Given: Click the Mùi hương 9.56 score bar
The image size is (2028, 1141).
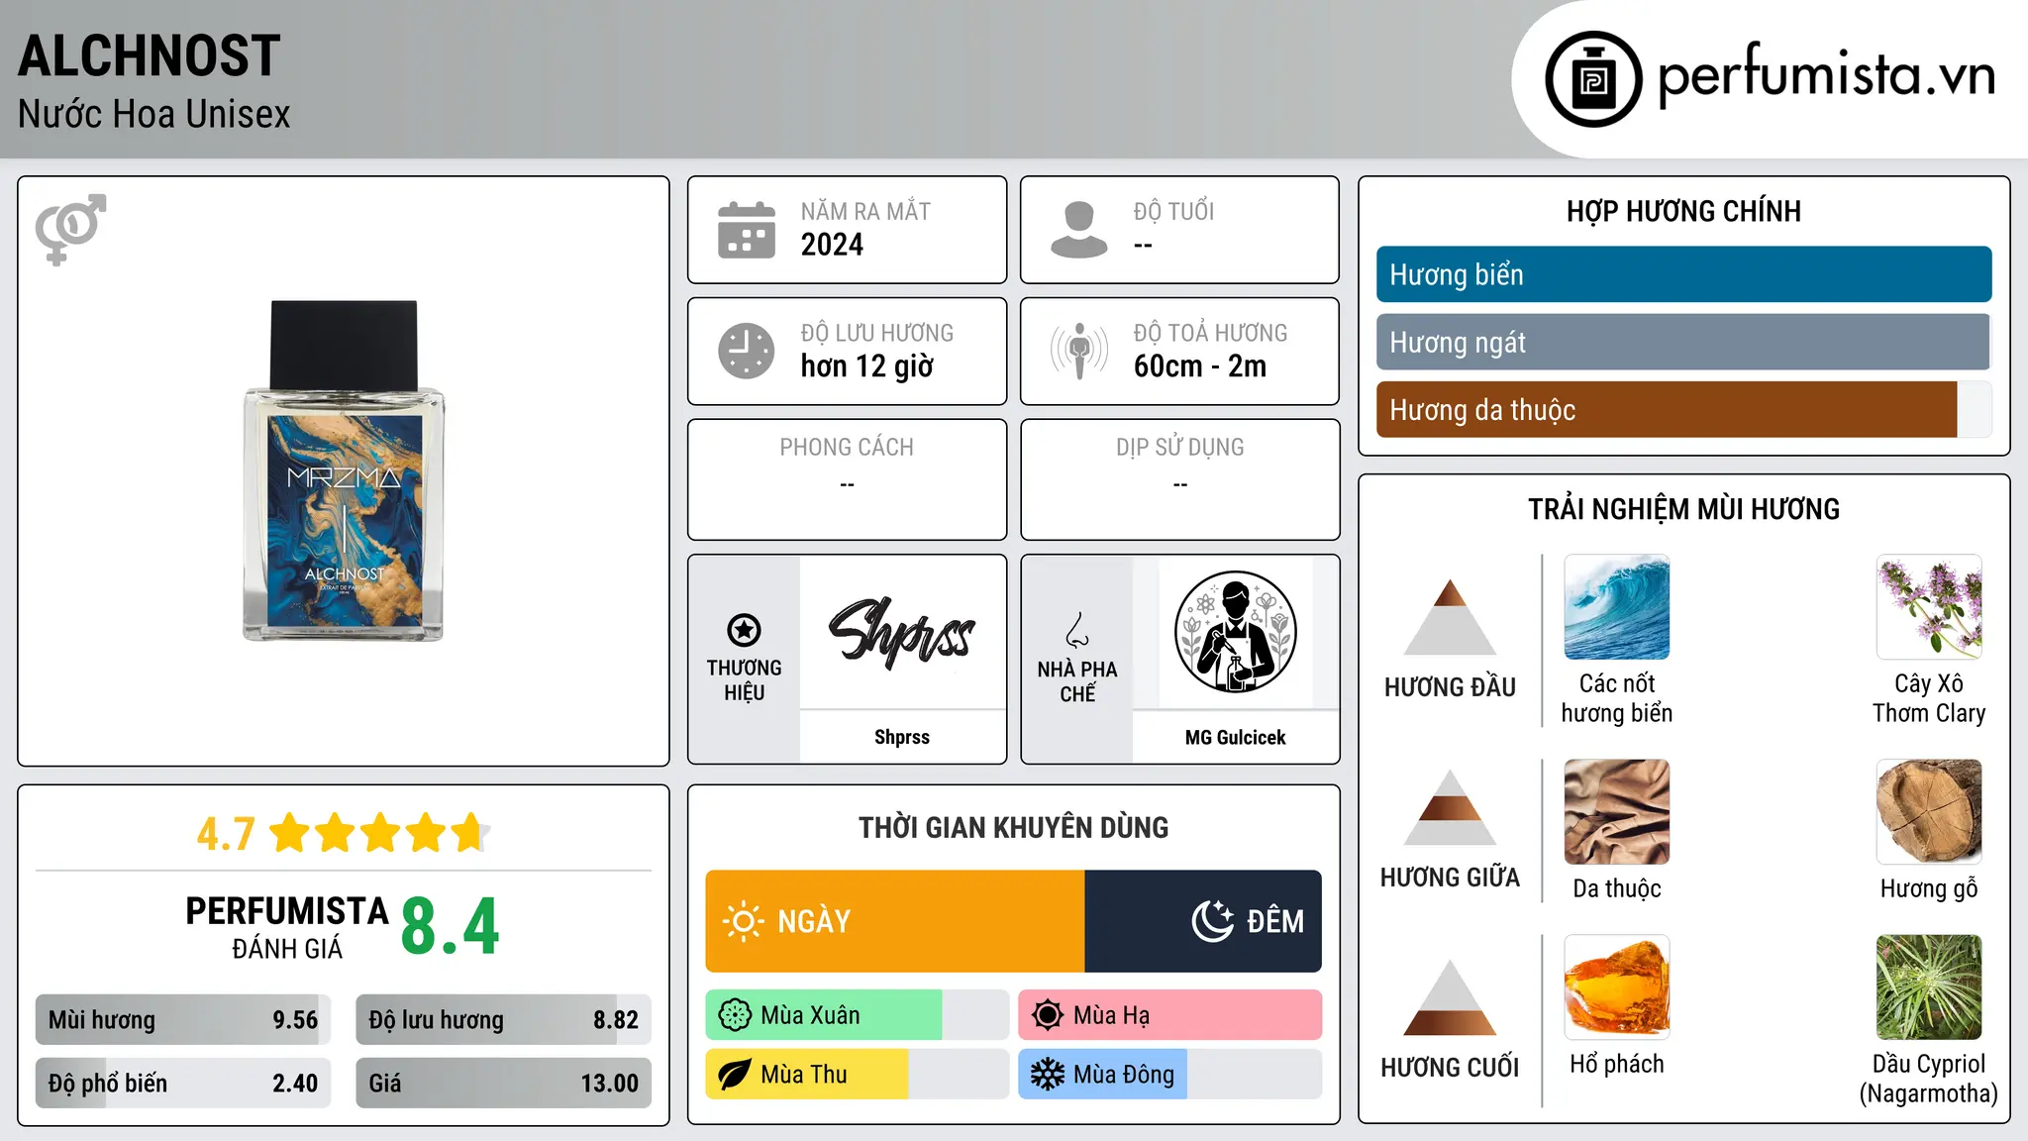Looking at the screenshot, I should pyautogui.click(x=183, y=1020).
